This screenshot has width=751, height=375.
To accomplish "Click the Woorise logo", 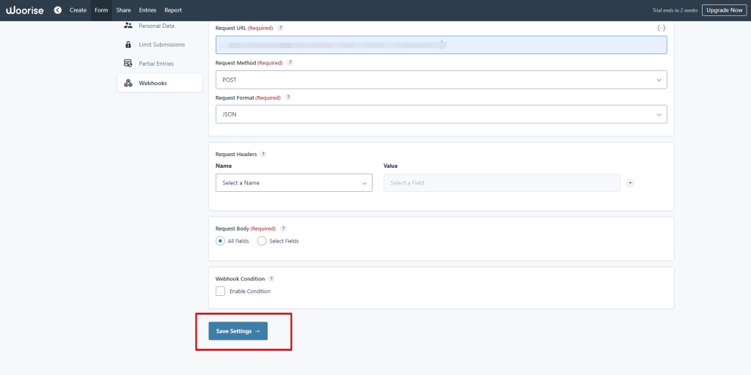I will 25,10.
